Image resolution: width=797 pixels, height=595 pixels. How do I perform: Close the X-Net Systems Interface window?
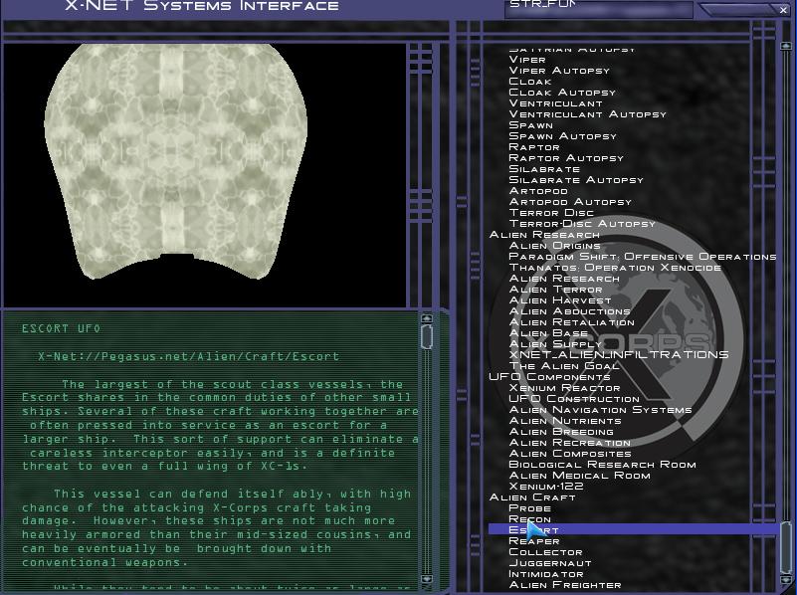pos(783,9)
